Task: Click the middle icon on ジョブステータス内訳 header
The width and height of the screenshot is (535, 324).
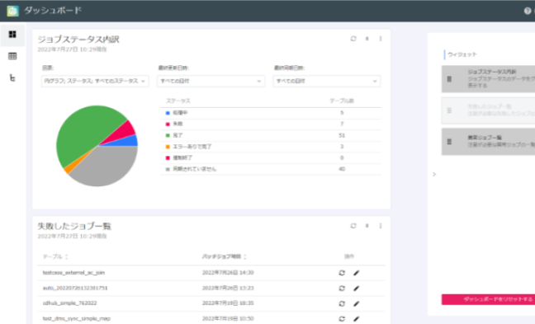Action: [x=367, y=39]
